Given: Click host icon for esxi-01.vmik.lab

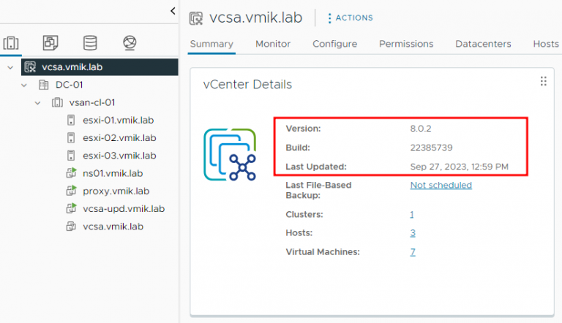Looking at the screenshot, I should tap(71, 121).
